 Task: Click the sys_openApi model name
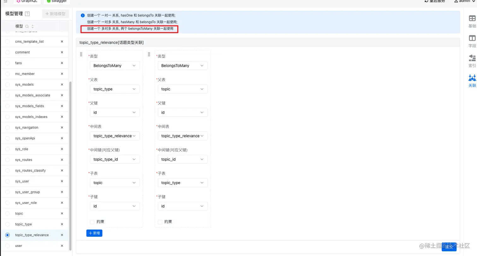[25, 138]
